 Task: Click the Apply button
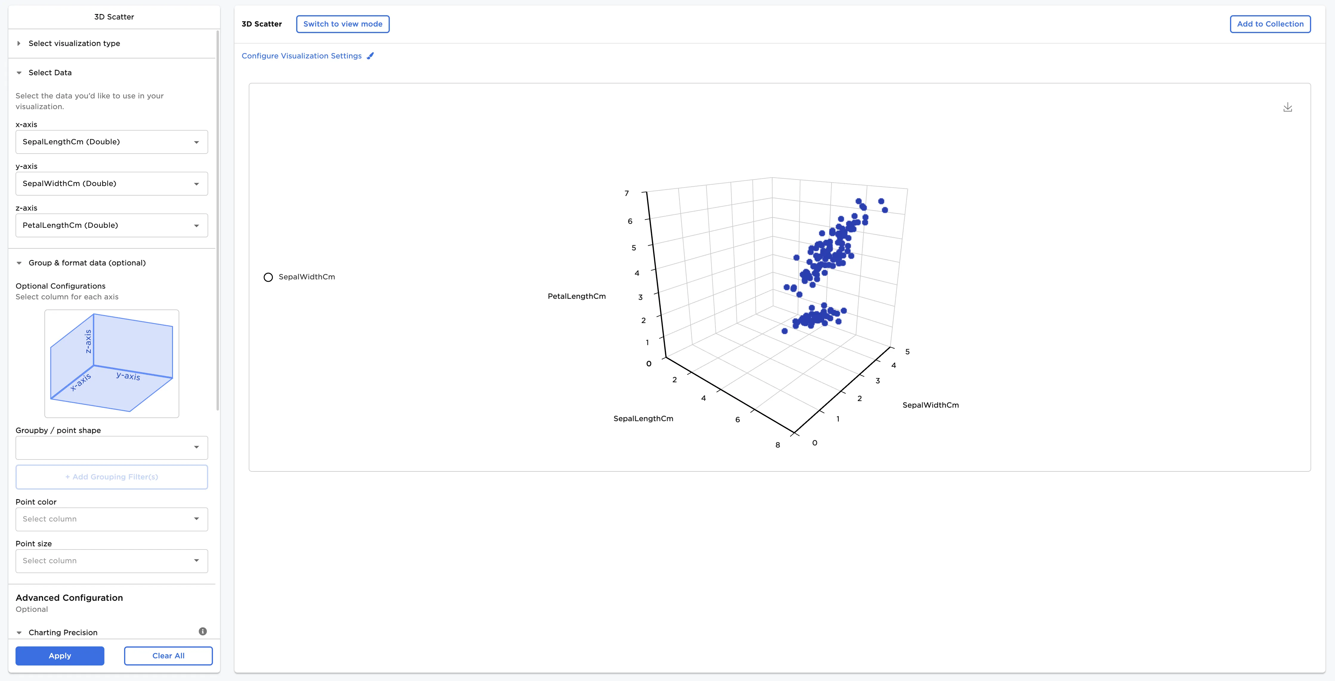[x=60, y=656]
